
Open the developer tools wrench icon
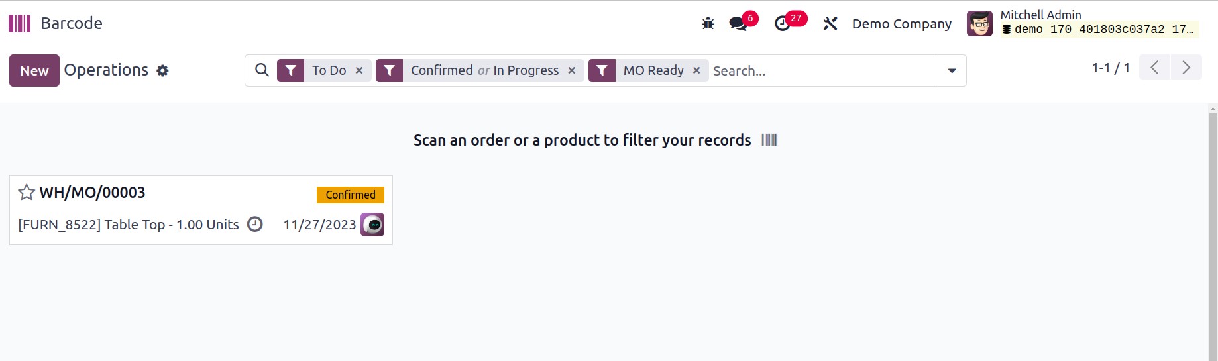click(830, 24)
